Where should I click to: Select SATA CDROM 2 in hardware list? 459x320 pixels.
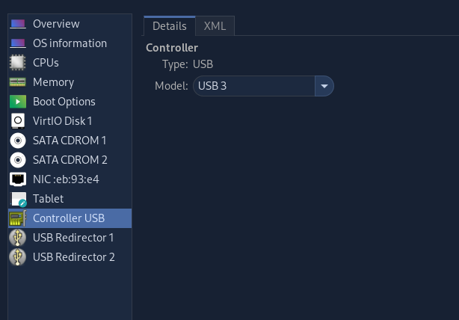[70, 160]
